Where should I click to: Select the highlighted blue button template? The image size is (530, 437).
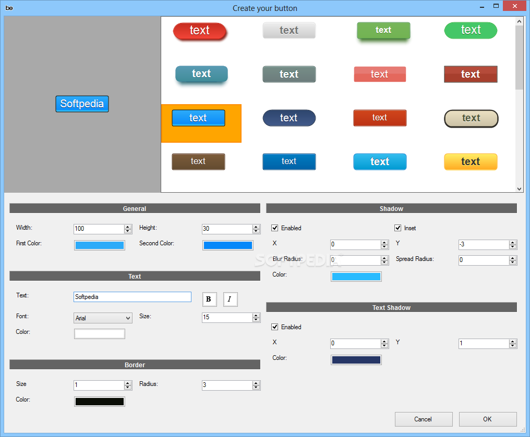(198, 118)
